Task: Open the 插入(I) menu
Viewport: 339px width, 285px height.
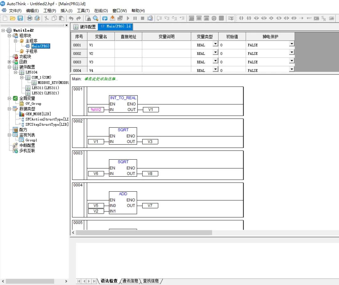Action: 66,11
